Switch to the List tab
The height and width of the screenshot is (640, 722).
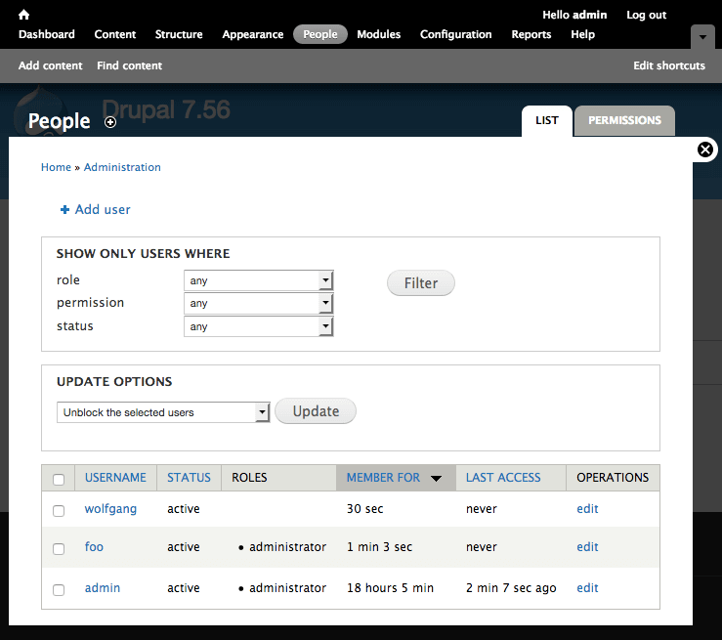pos(547,120)
